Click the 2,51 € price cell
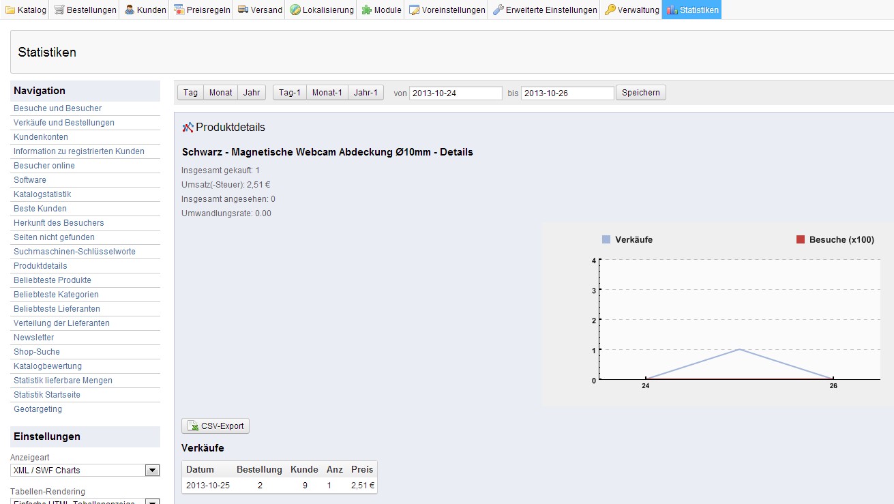 coord(362,486)
